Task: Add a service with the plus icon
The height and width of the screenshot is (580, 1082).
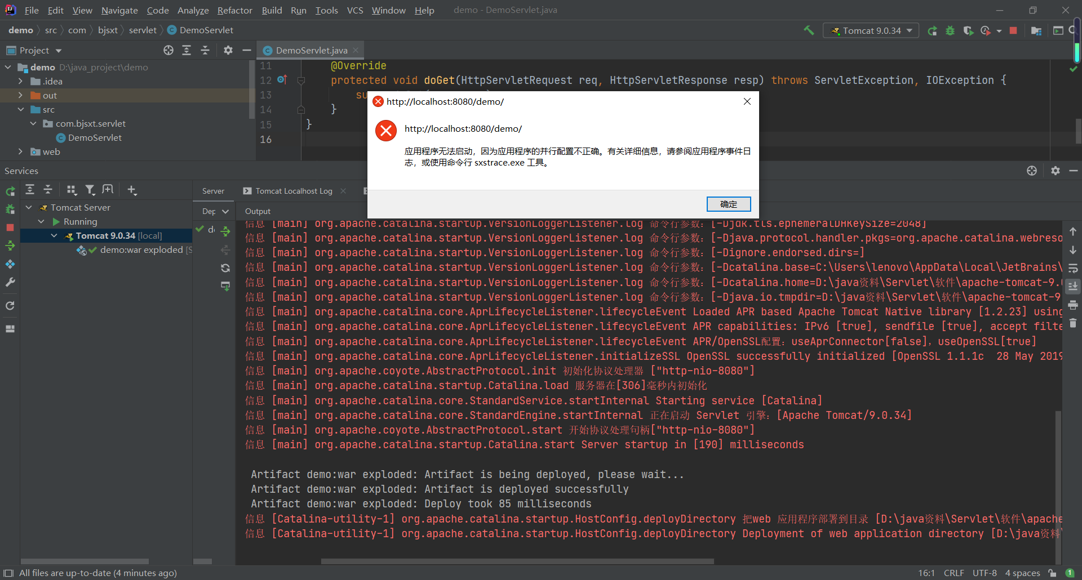Action: click(x=131, y=190)
